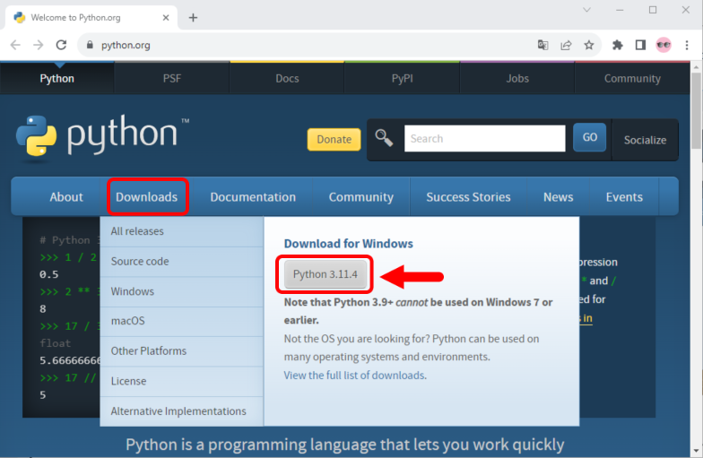Click the Chrome three-dot menu icon
The width and height of the screenshot is (703, 458).
click(x=686, y=45)
